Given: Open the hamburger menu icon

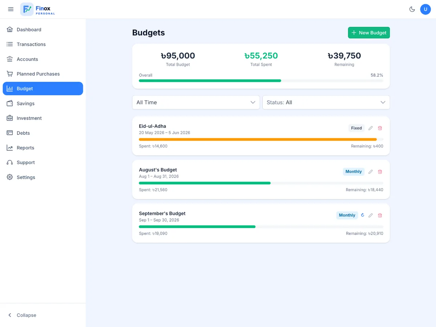Looking at the screenshot, I should pos(11,9).
